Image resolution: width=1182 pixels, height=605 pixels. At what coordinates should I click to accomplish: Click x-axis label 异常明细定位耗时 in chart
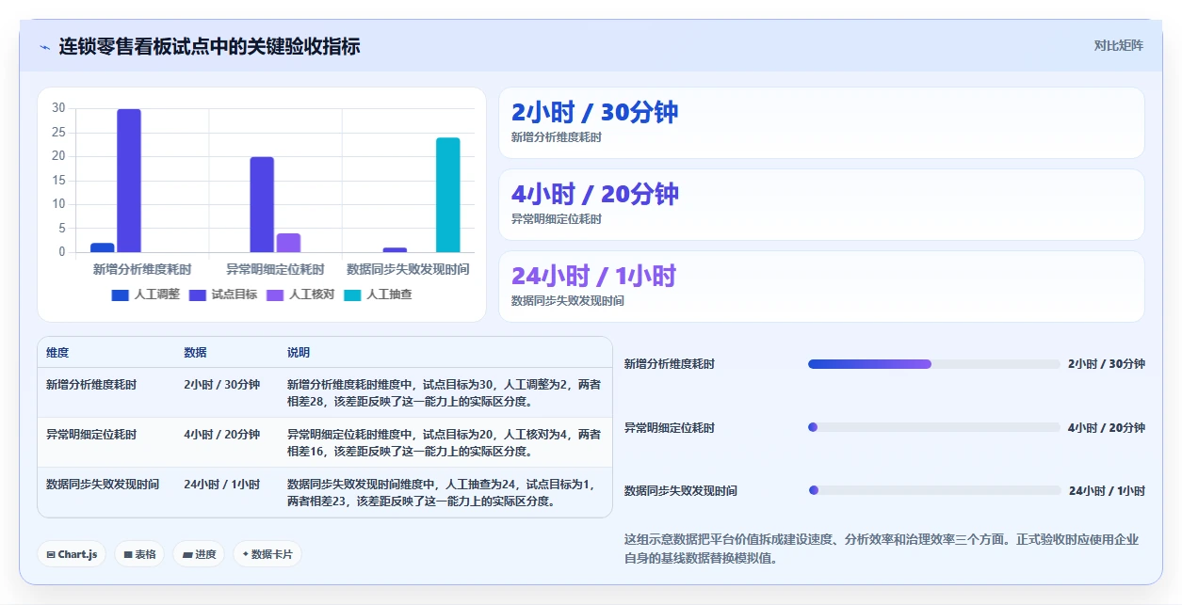[x=275, y=269]
